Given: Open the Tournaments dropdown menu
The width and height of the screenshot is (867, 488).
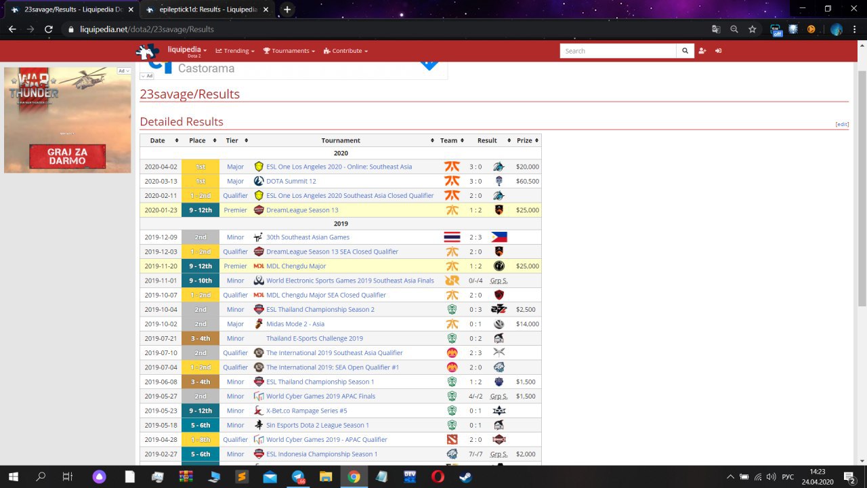Looking at the screenshot, I should tap(290, 51).
